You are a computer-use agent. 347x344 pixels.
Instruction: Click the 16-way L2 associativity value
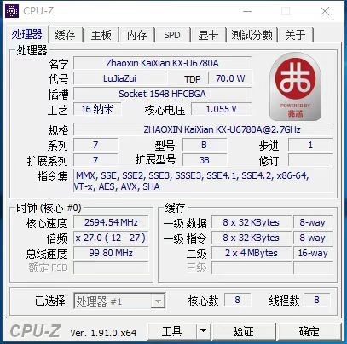point(313,253)
